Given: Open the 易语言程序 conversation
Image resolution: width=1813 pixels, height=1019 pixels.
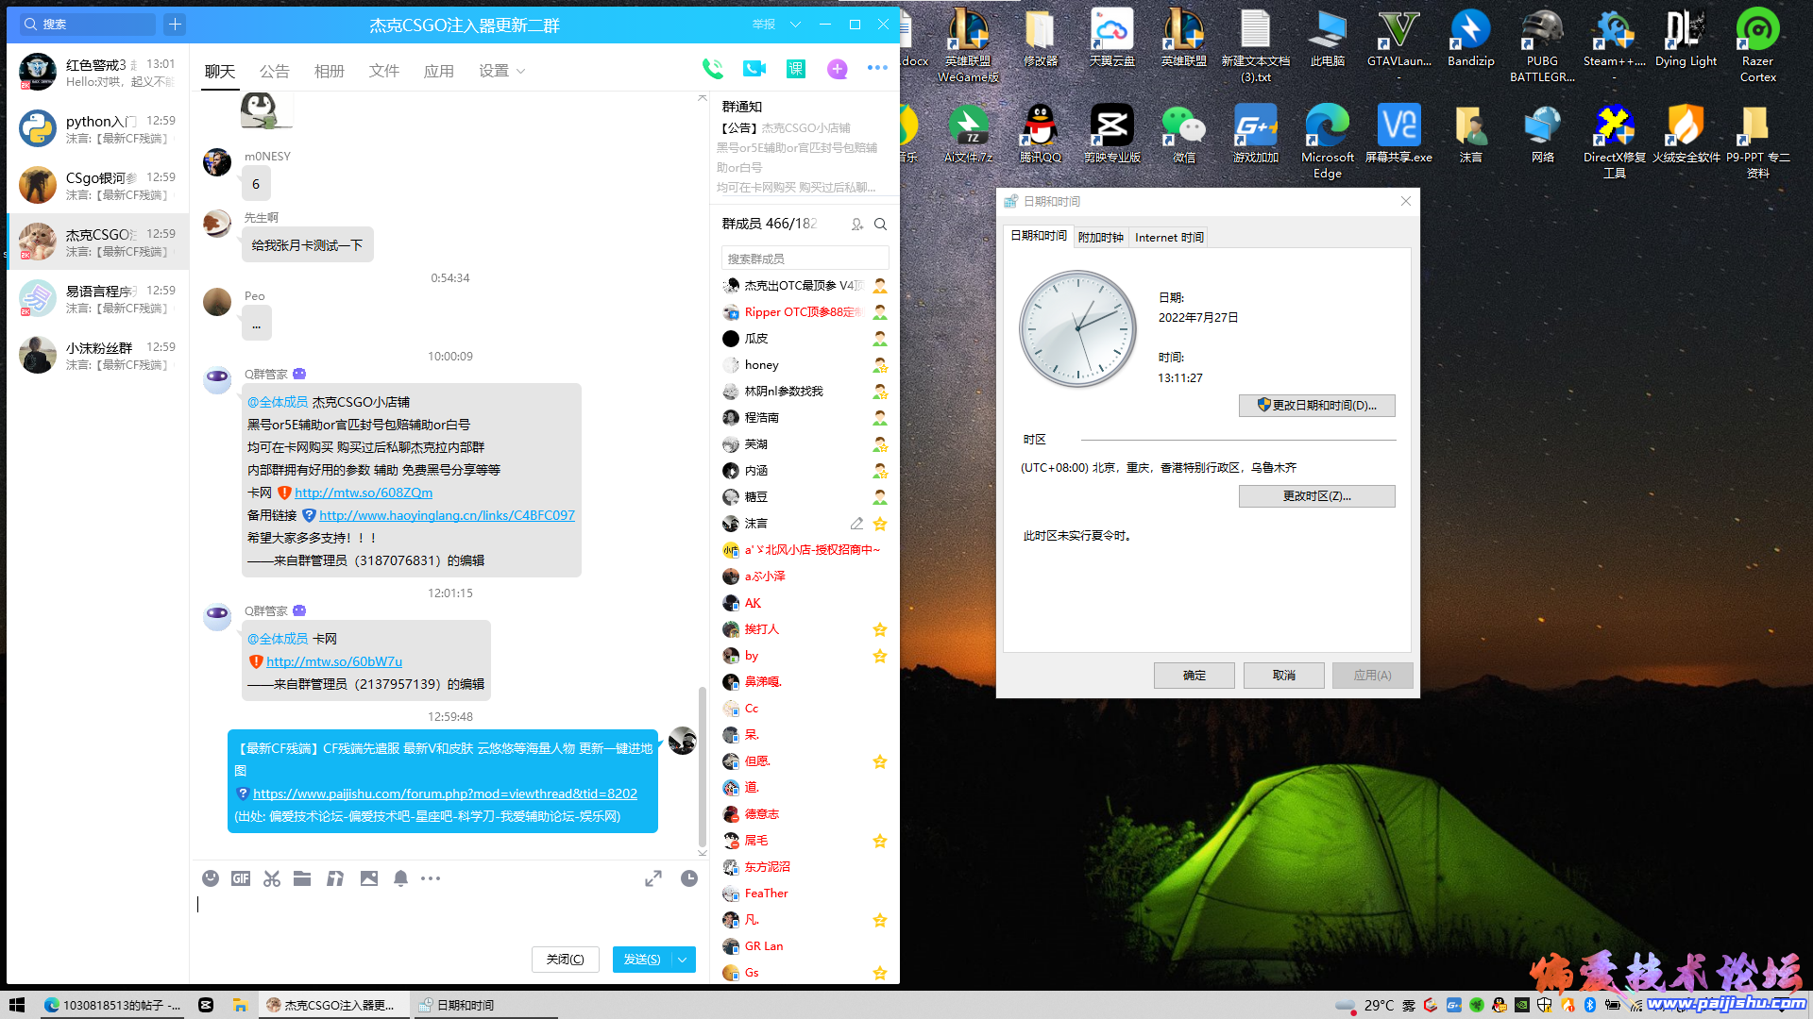Looking at the screenshot, I should 97,299.
